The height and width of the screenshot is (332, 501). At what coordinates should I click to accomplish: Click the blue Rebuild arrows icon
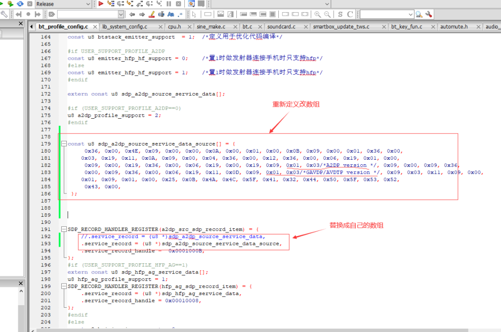click(20, 4)
